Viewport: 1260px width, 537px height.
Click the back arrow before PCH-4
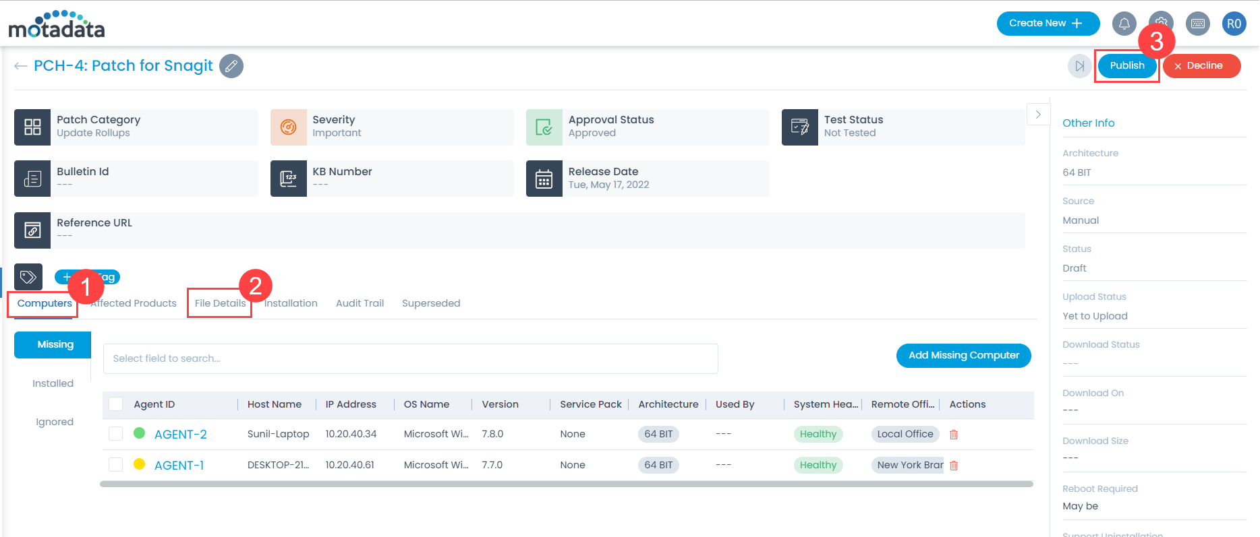pos(21,66)
